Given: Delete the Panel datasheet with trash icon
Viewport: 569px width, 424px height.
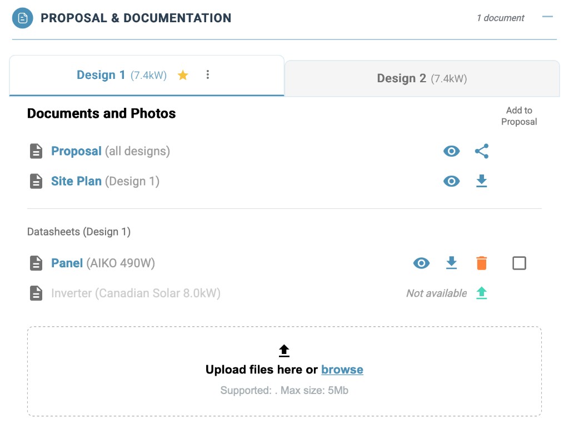Looking at the screenshot, I should pos(482,263).
